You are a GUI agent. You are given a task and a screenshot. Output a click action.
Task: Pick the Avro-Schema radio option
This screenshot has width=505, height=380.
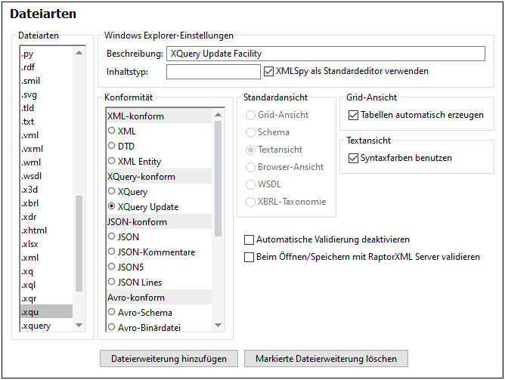(x=112, y=313)
